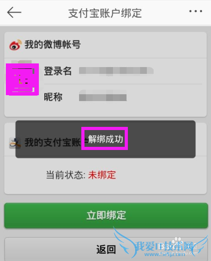Click the 当前状态 label
This screenshot has height=261, width=211.
tap(66, 175)
